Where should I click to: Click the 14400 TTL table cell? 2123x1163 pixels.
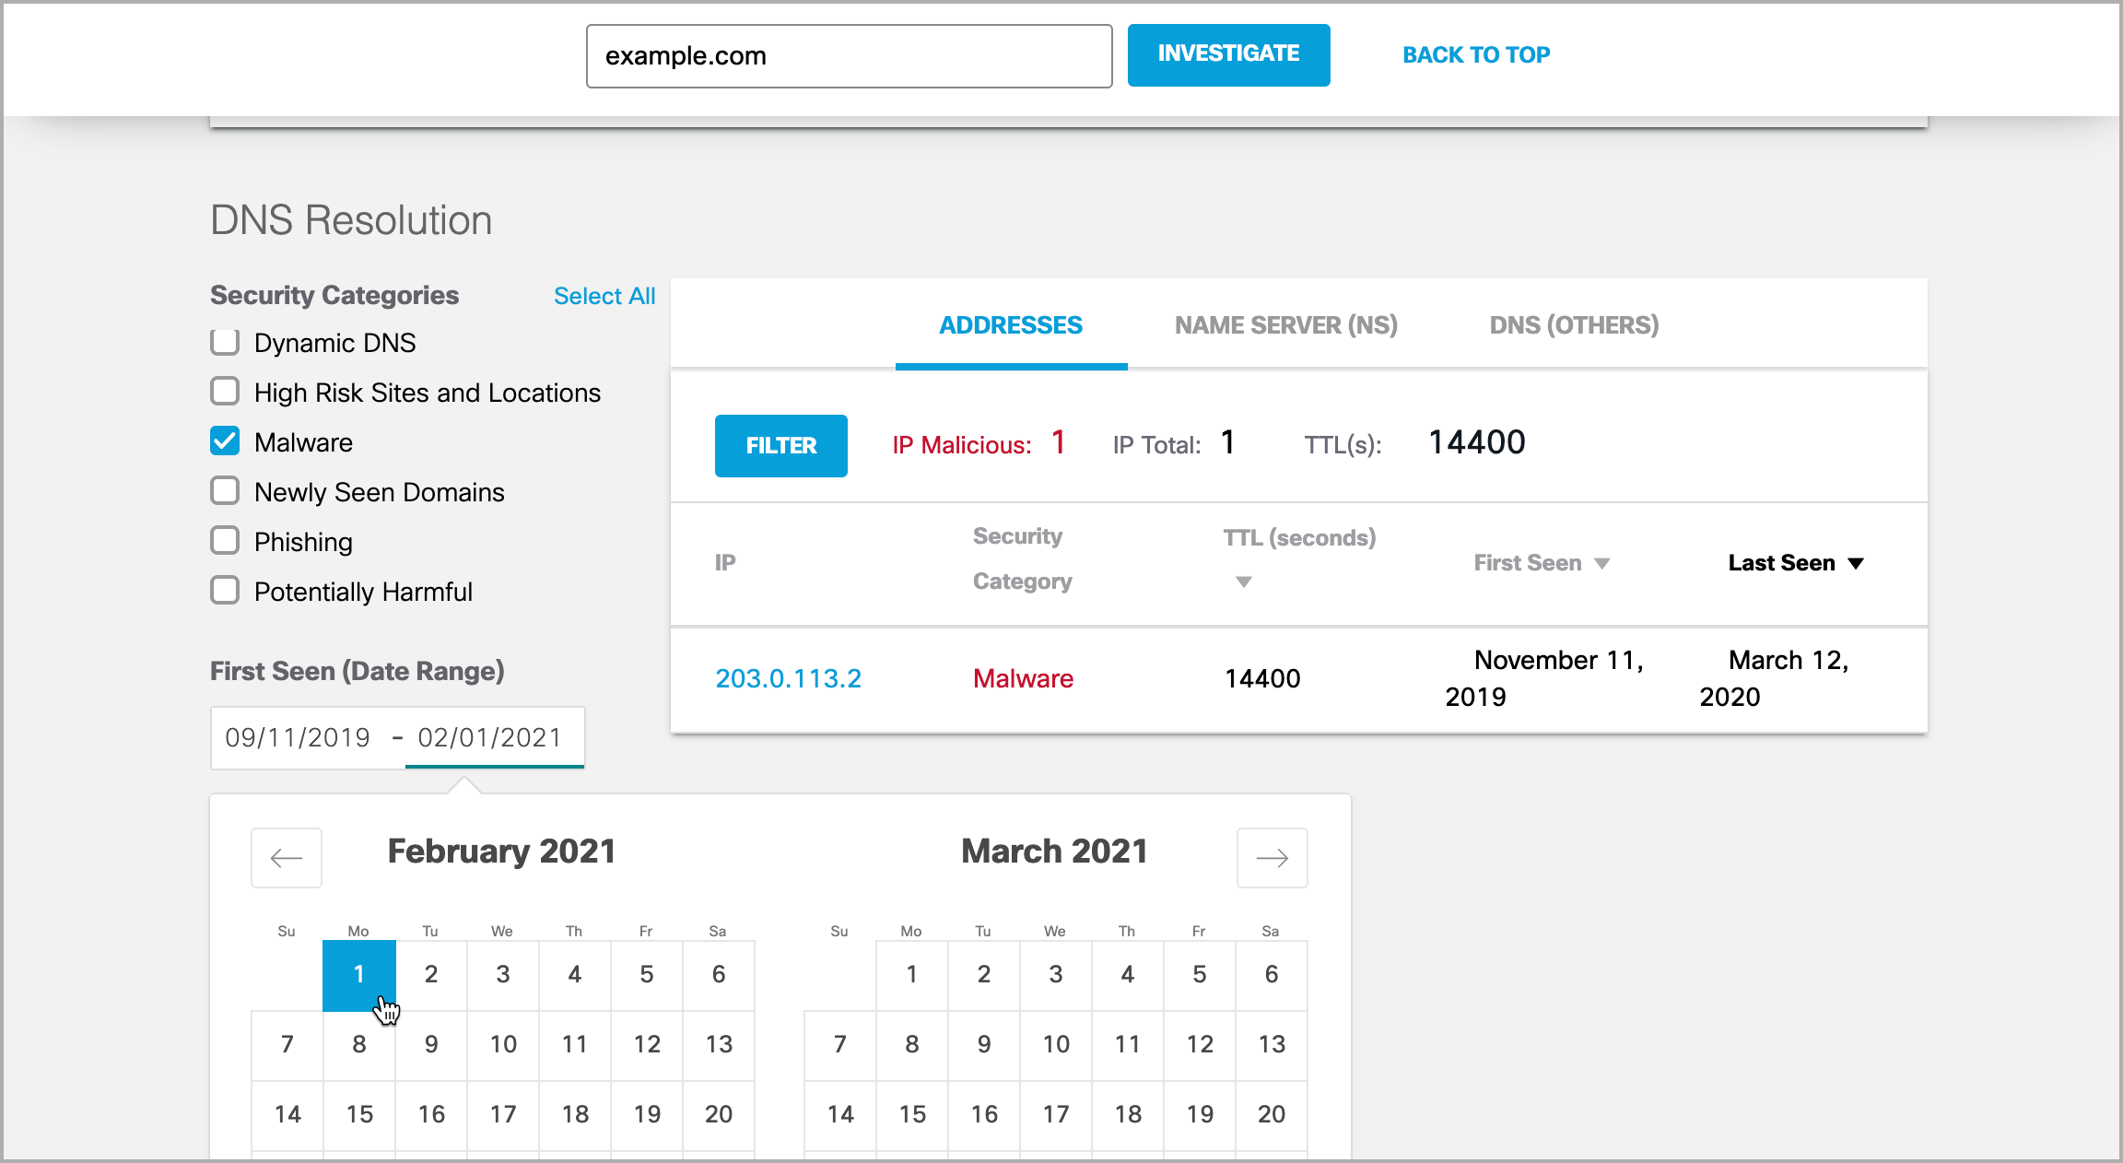point(1262,679)
